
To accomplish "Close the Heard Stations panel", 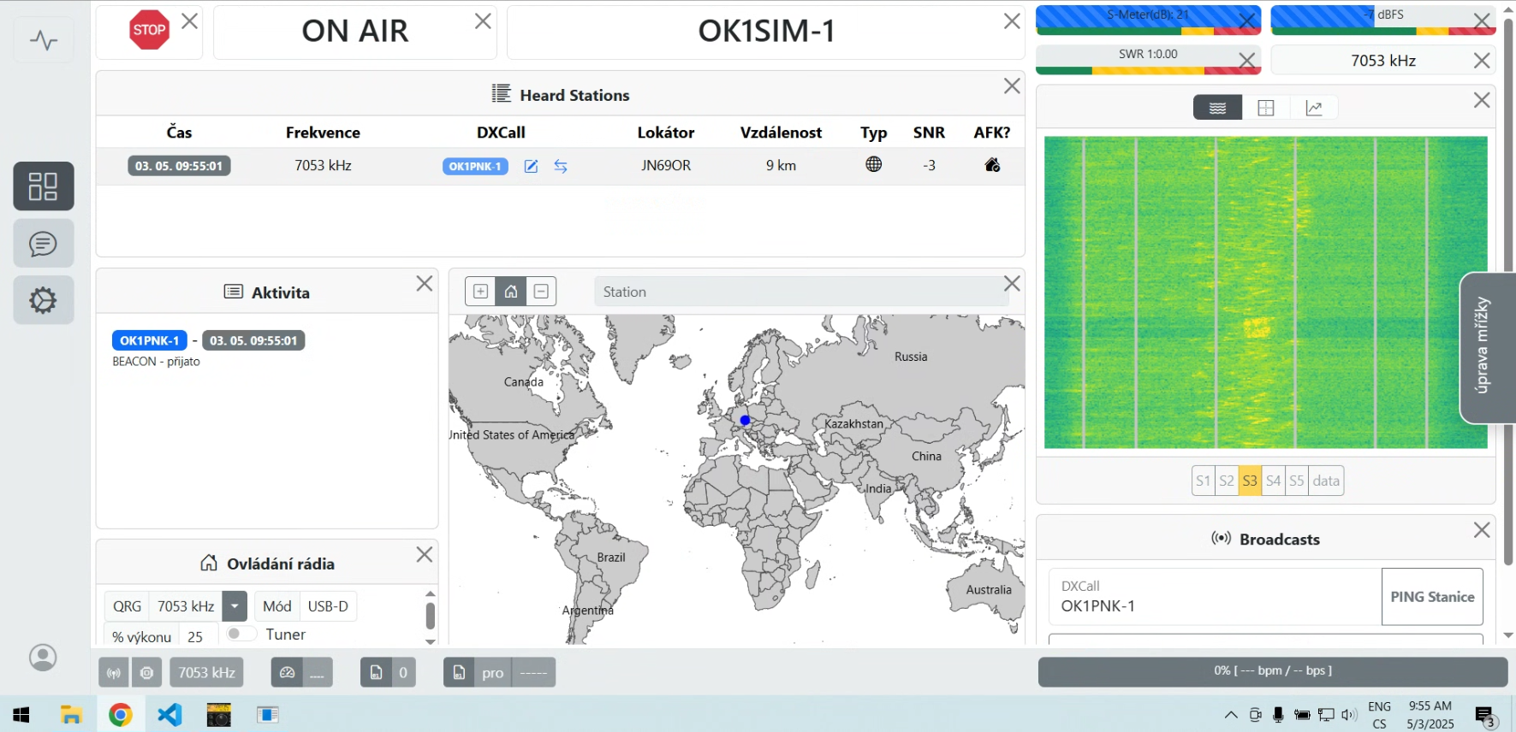I will click(1012, 86).
